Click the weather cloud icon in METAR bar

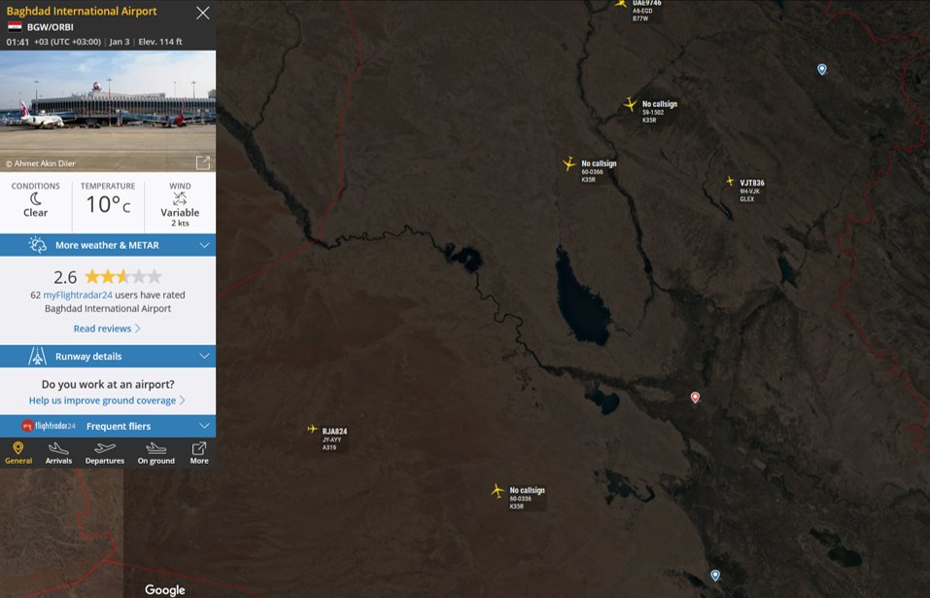37,245
